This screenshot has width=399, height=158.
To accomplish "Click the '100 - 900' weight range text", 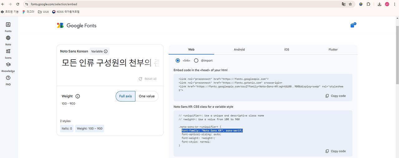I will (x=69, y=104).
